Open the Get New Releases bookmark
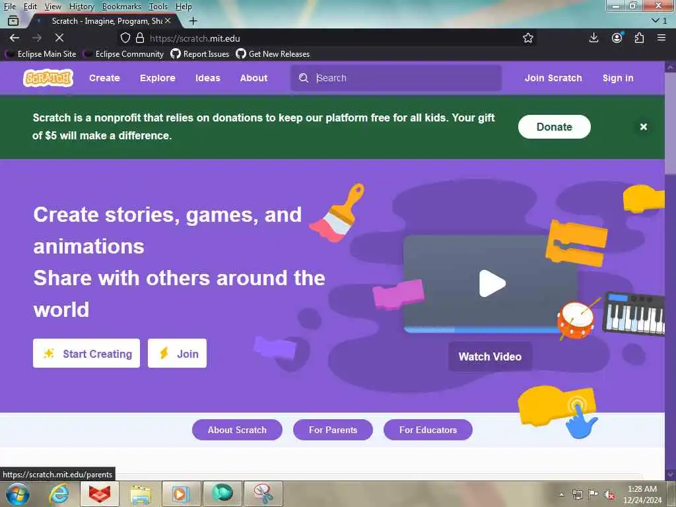The width and height of the screenshot is (676, 507). click(x=273, y=54)
